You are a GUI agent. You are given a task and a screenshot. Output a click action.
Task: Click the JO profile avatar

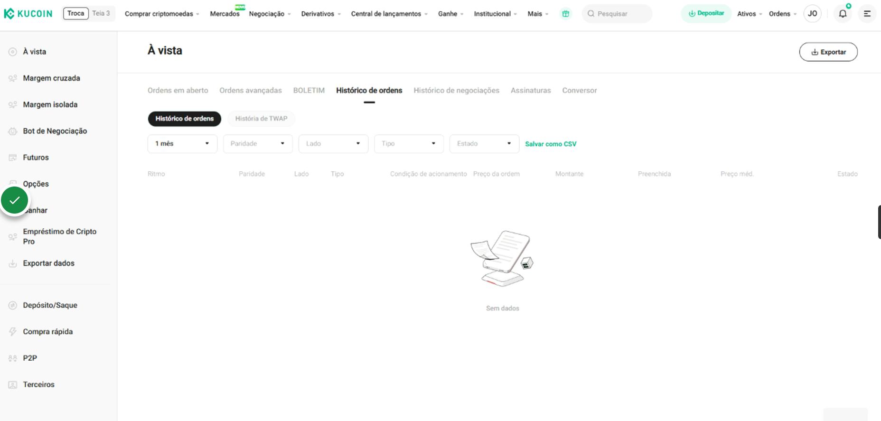[x=813, y=14]
